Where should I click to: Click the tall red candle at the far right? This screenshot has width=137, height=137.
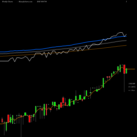click(x=124, y=69)
